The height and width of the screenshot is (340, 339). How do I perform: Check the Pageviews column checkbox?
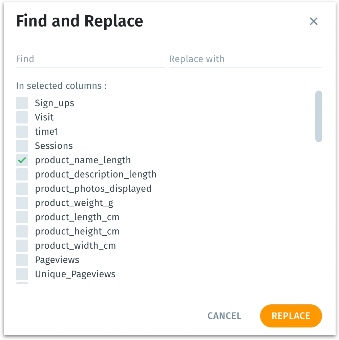click(x=22, y=260)
